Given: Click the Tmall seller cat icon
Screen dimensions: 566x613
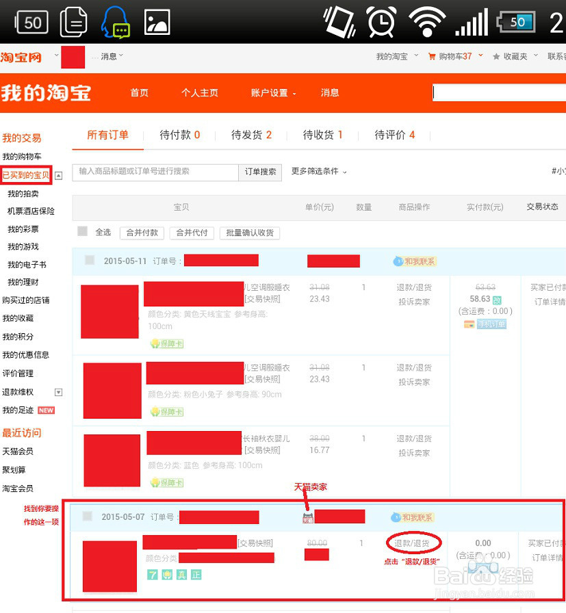Looking at the screenshot, I should click(307, 517).
